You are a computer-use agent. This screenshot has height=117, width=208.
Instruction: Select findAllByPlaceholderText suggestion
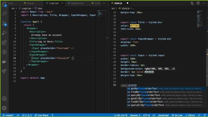pos(166,102)
